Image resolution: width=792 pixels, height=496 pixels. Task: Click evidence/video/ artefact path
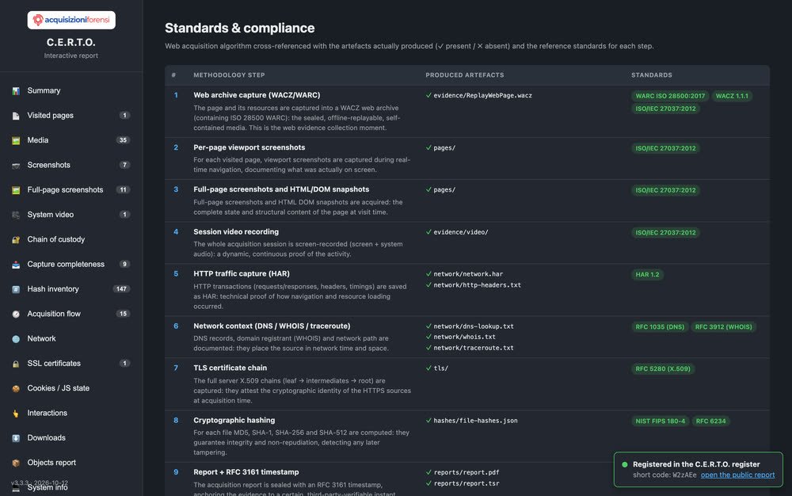461,232
